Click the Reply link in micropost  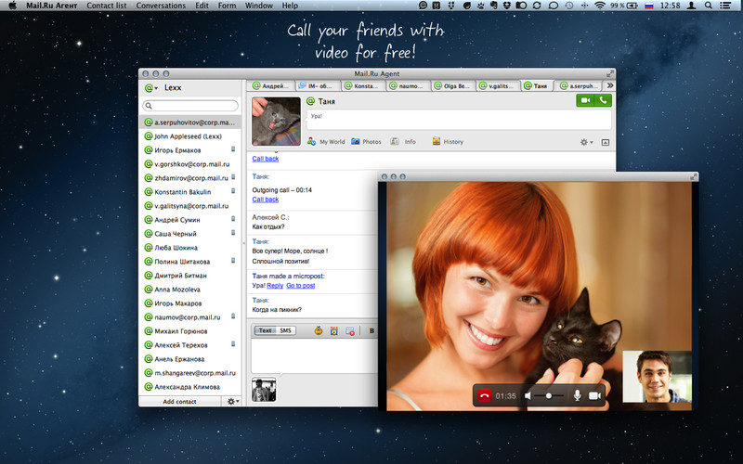click(x=275, y=286)
